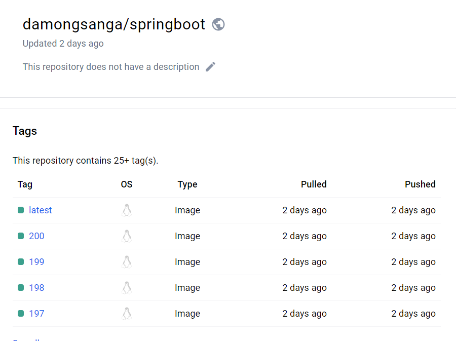Edit the repository description with pencil icon
The height and width of the screenshot is (341, 456).
pyautogui.click(x=211, y=67)
